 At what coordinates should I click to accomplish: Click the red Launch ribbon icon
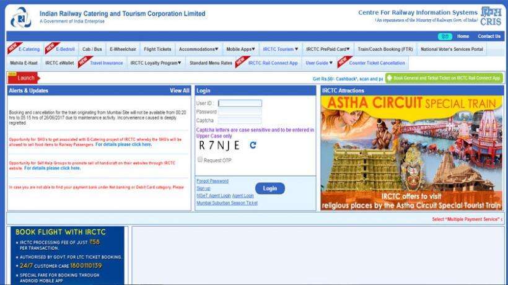coord(24,78)
